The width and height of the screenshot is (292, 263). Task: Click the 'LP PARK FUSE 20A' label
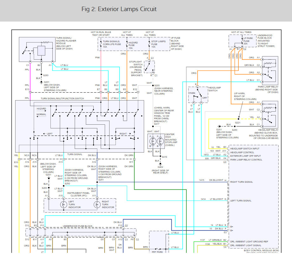click(x=248, y=41)
